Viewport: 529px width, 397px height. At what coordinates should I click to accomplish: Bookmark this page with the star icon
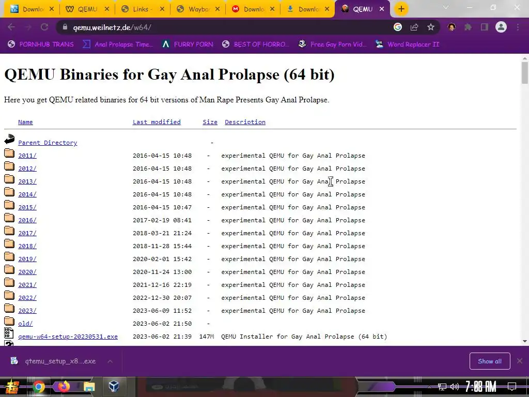(x=431, y=27)
